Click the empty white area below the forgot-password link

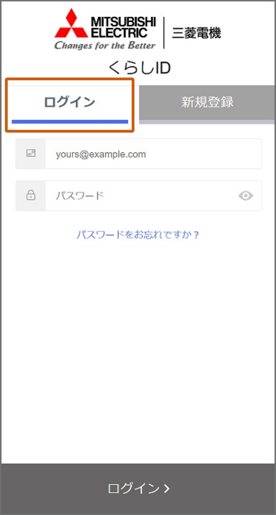tap(138, 351)
